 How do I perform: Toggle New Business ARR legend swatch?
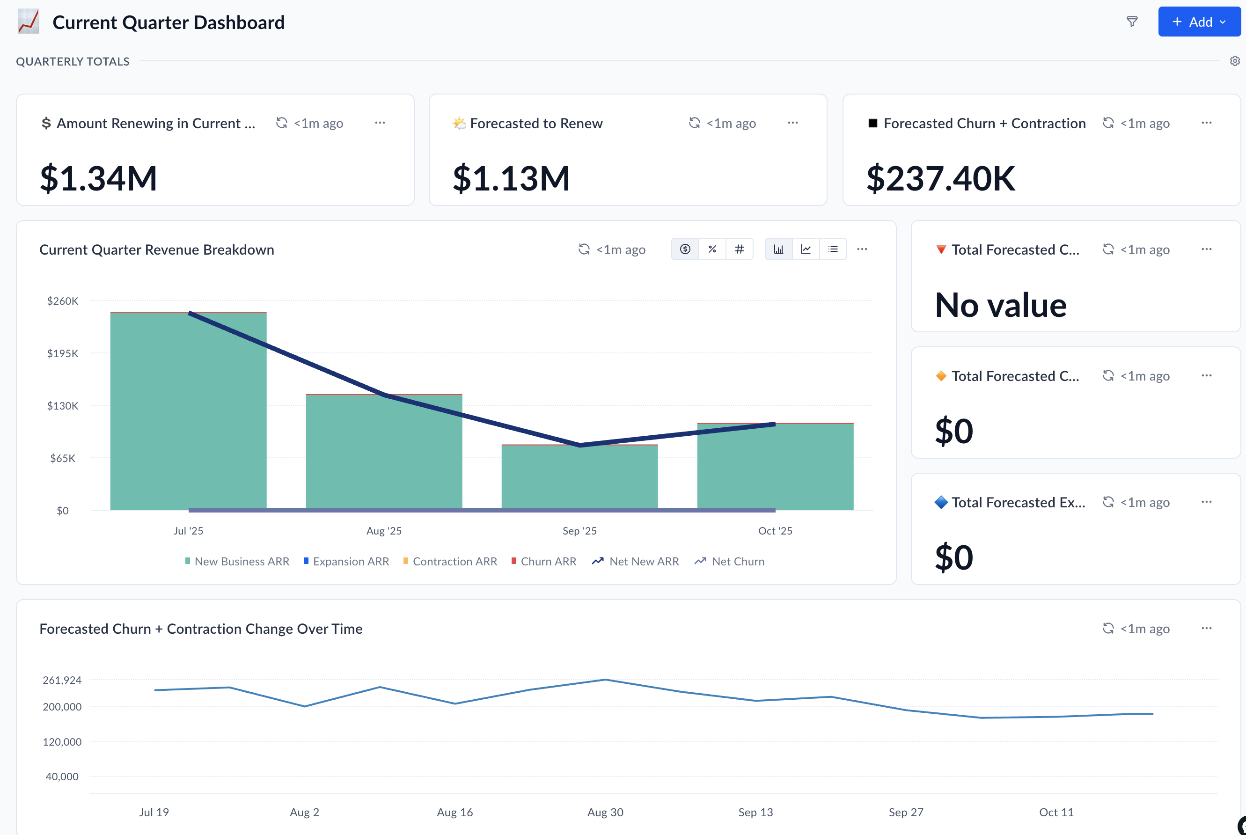pos(187,561)
